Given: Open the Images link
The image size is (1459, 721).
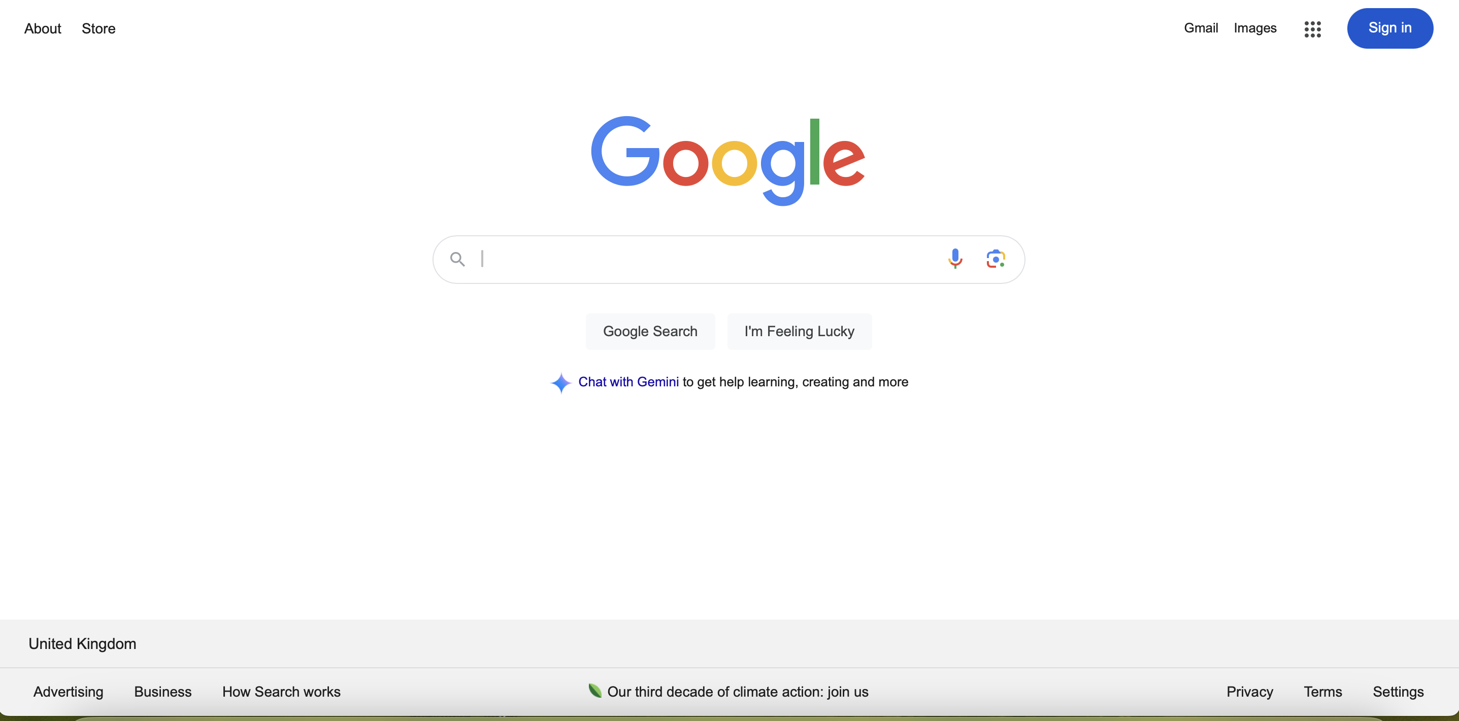Looking at the screenshot, I should pos(1255,28).
